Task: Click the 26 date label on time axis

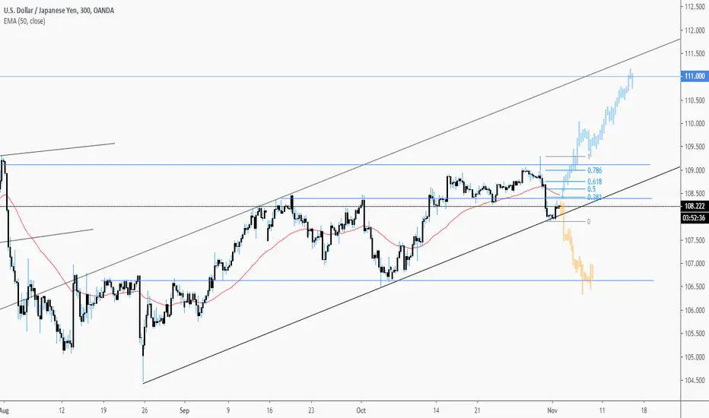Action: pyautogui.click(x=145, y=410)
